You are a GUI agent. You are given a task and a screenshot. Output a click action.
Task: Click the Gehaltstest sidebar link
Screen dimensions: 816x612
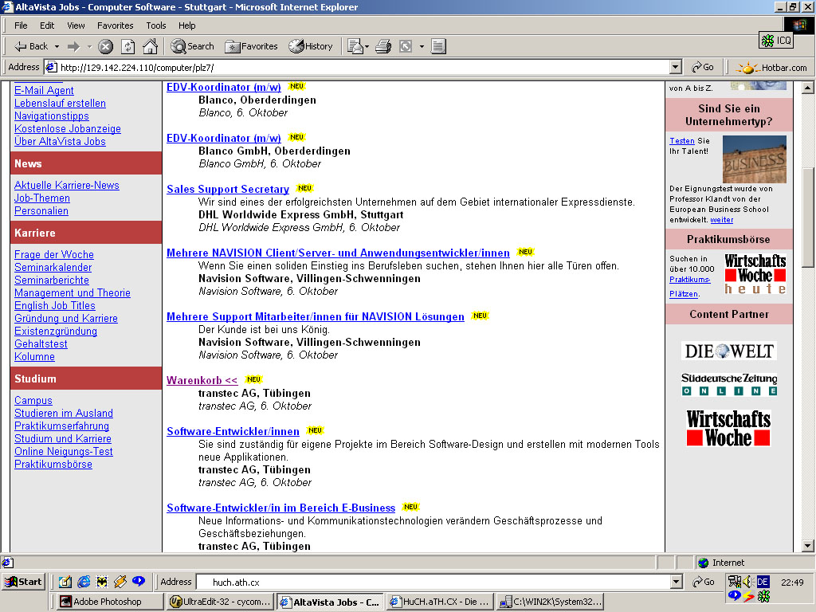click(x=41, y=344)
